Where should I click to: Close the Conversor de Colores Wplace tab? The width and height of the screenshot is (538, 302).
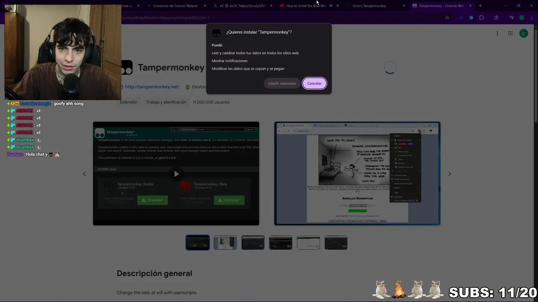[205, 6]
